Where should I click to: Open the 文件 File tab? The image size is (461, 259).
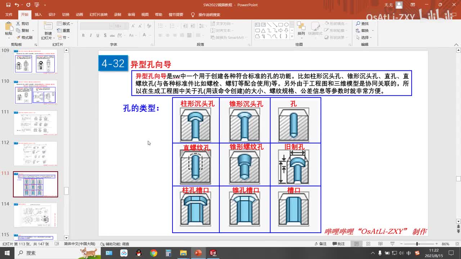coord(9,15)
